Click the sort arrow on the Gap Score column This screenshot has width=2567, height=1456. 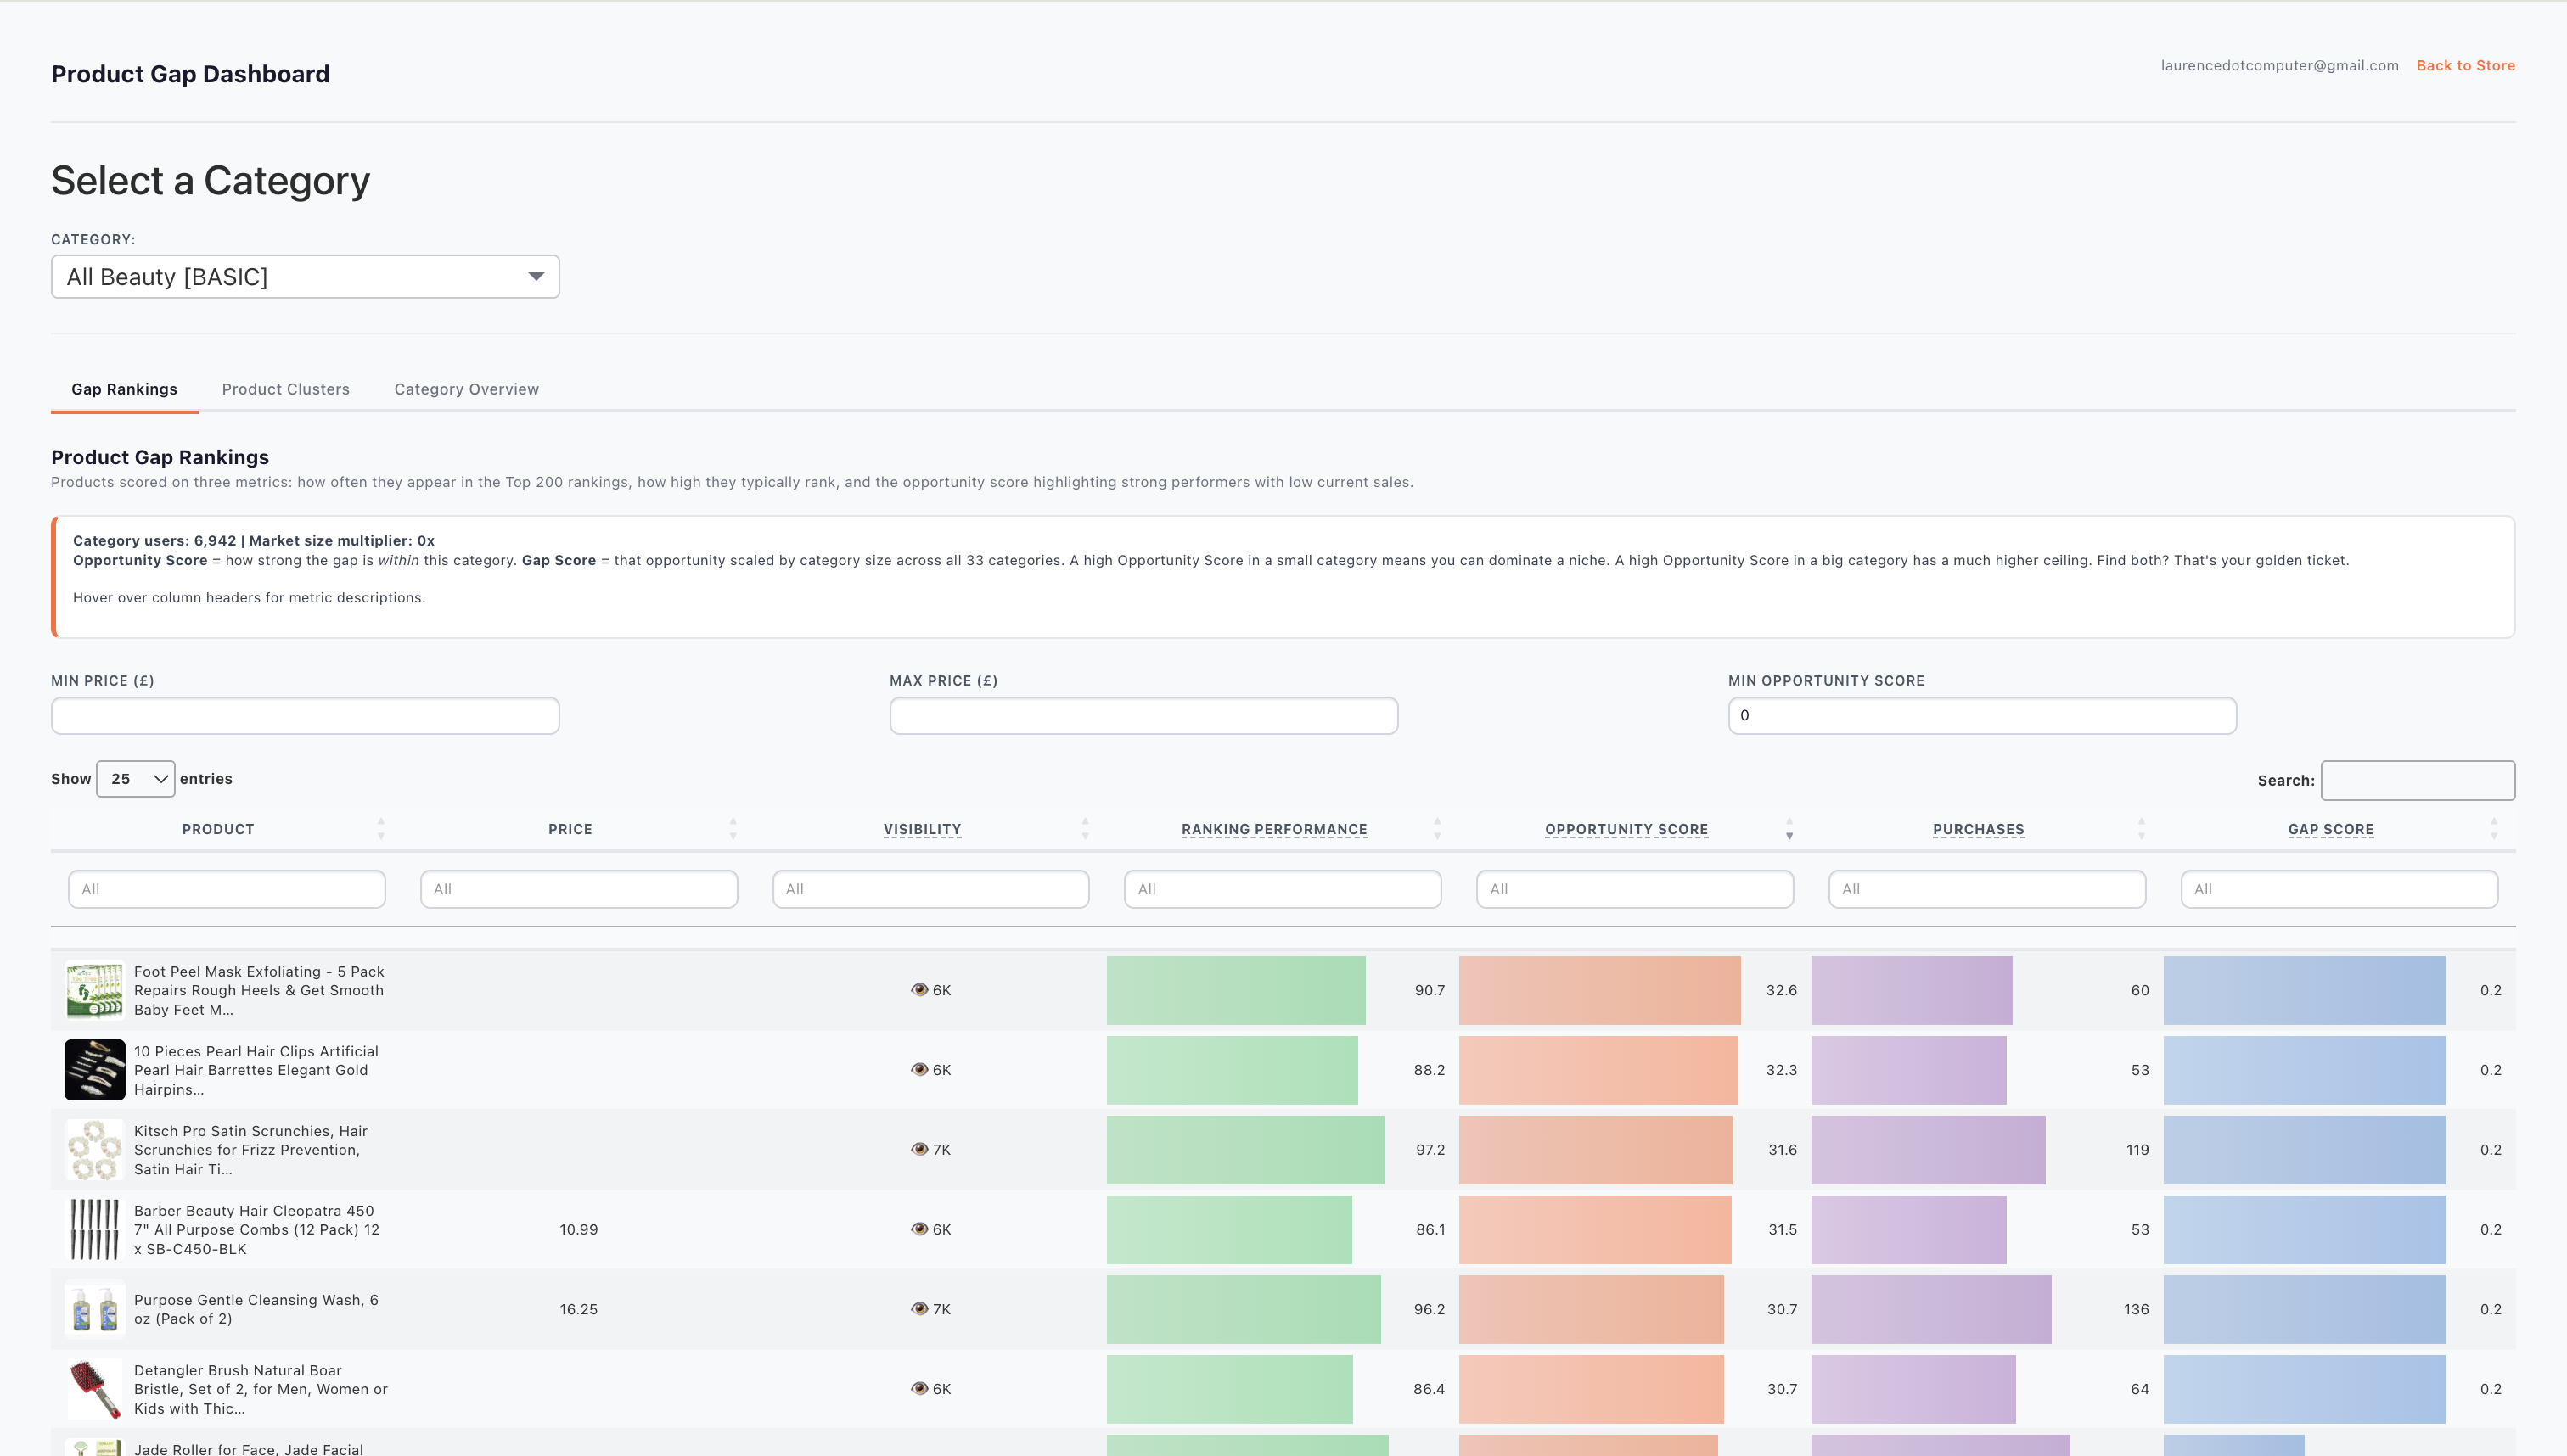(x=2493, y=829)
